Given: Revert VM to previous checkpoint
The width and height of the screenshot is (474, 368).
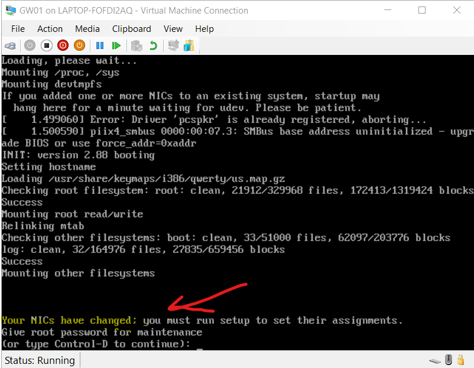Looking at the screenshot, I should [154, 46].
